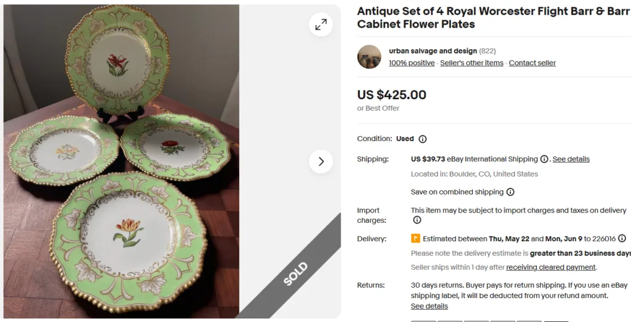
Task: Open combined shipping info icon
Action: 510,192
